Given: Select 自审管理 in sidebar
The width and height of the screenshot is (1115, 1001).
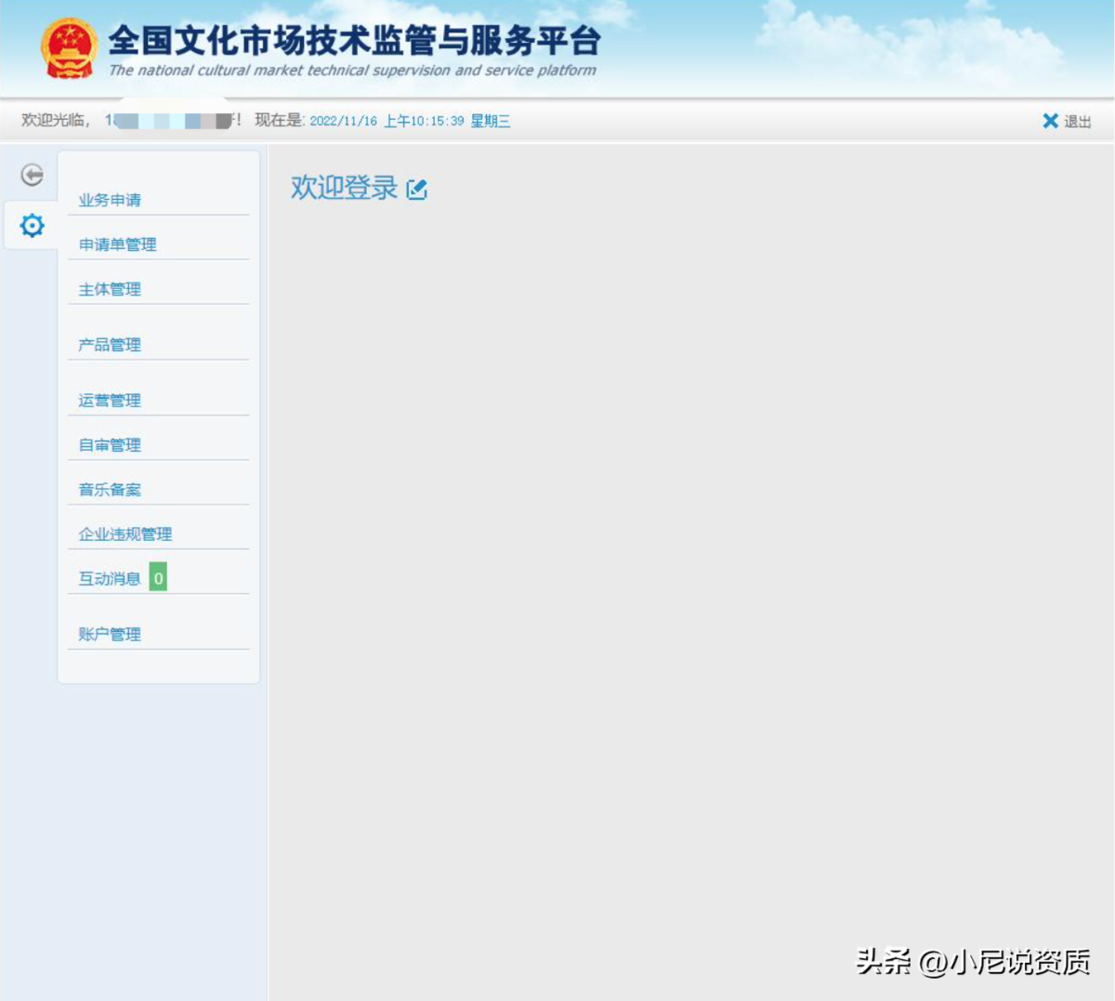Looking at the screenshot, I should point(110,445).
